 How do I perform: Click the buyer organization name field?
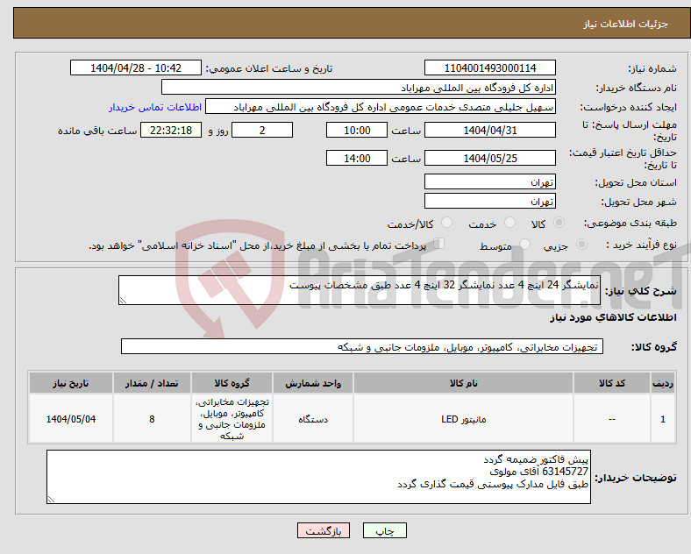coord(359,87)
